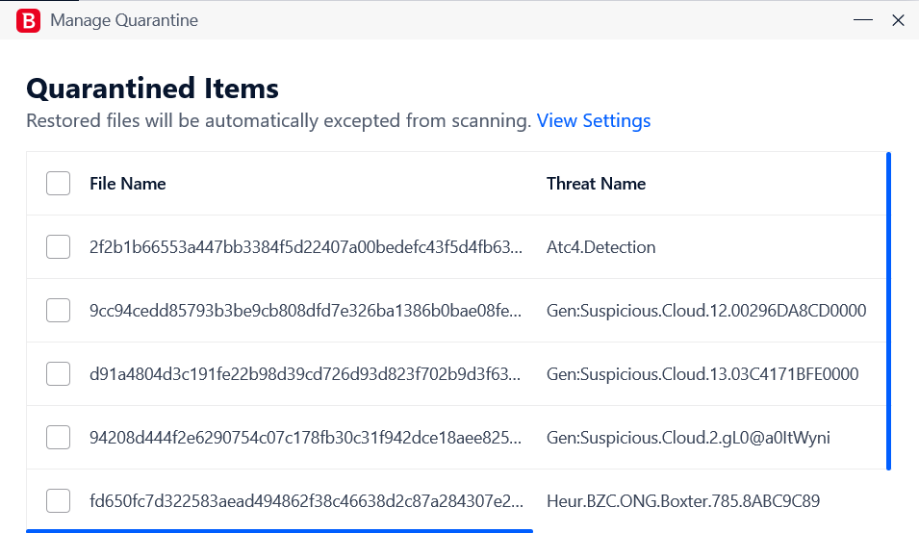
Task: Click the Heur.BZC.ONG.Boxter threat name
Action: (x=683, y=501)
